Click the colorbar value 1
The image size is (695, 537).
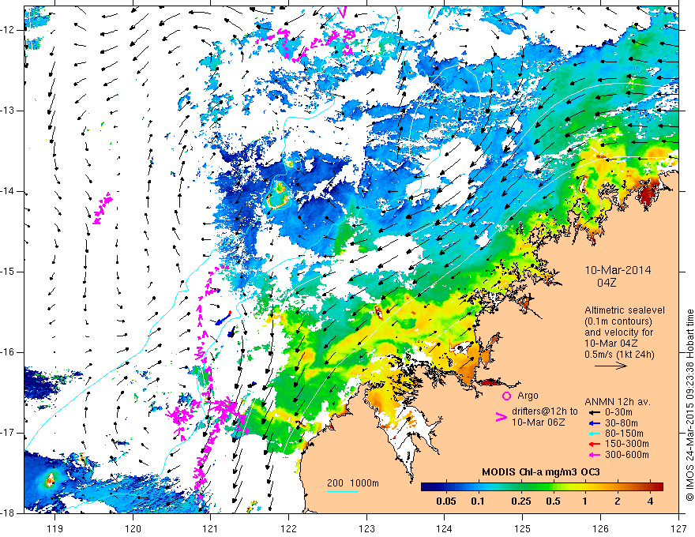(584, 501)
